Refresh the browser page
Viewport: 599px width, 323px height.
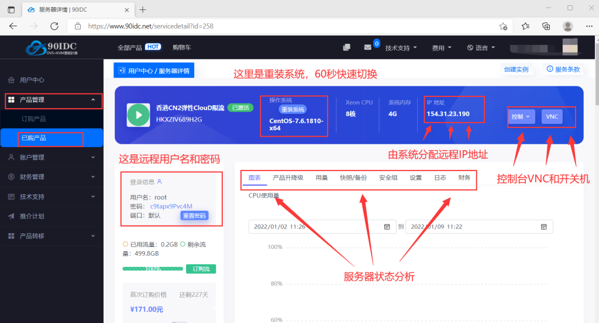pyautogui.click(x=54, y=26)
